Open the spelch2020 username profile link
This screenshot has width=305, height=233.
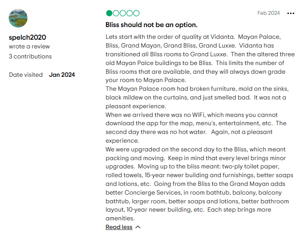27,37
